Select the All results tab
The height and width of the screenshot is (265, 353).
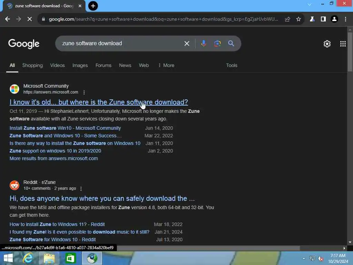coord(12,65)
